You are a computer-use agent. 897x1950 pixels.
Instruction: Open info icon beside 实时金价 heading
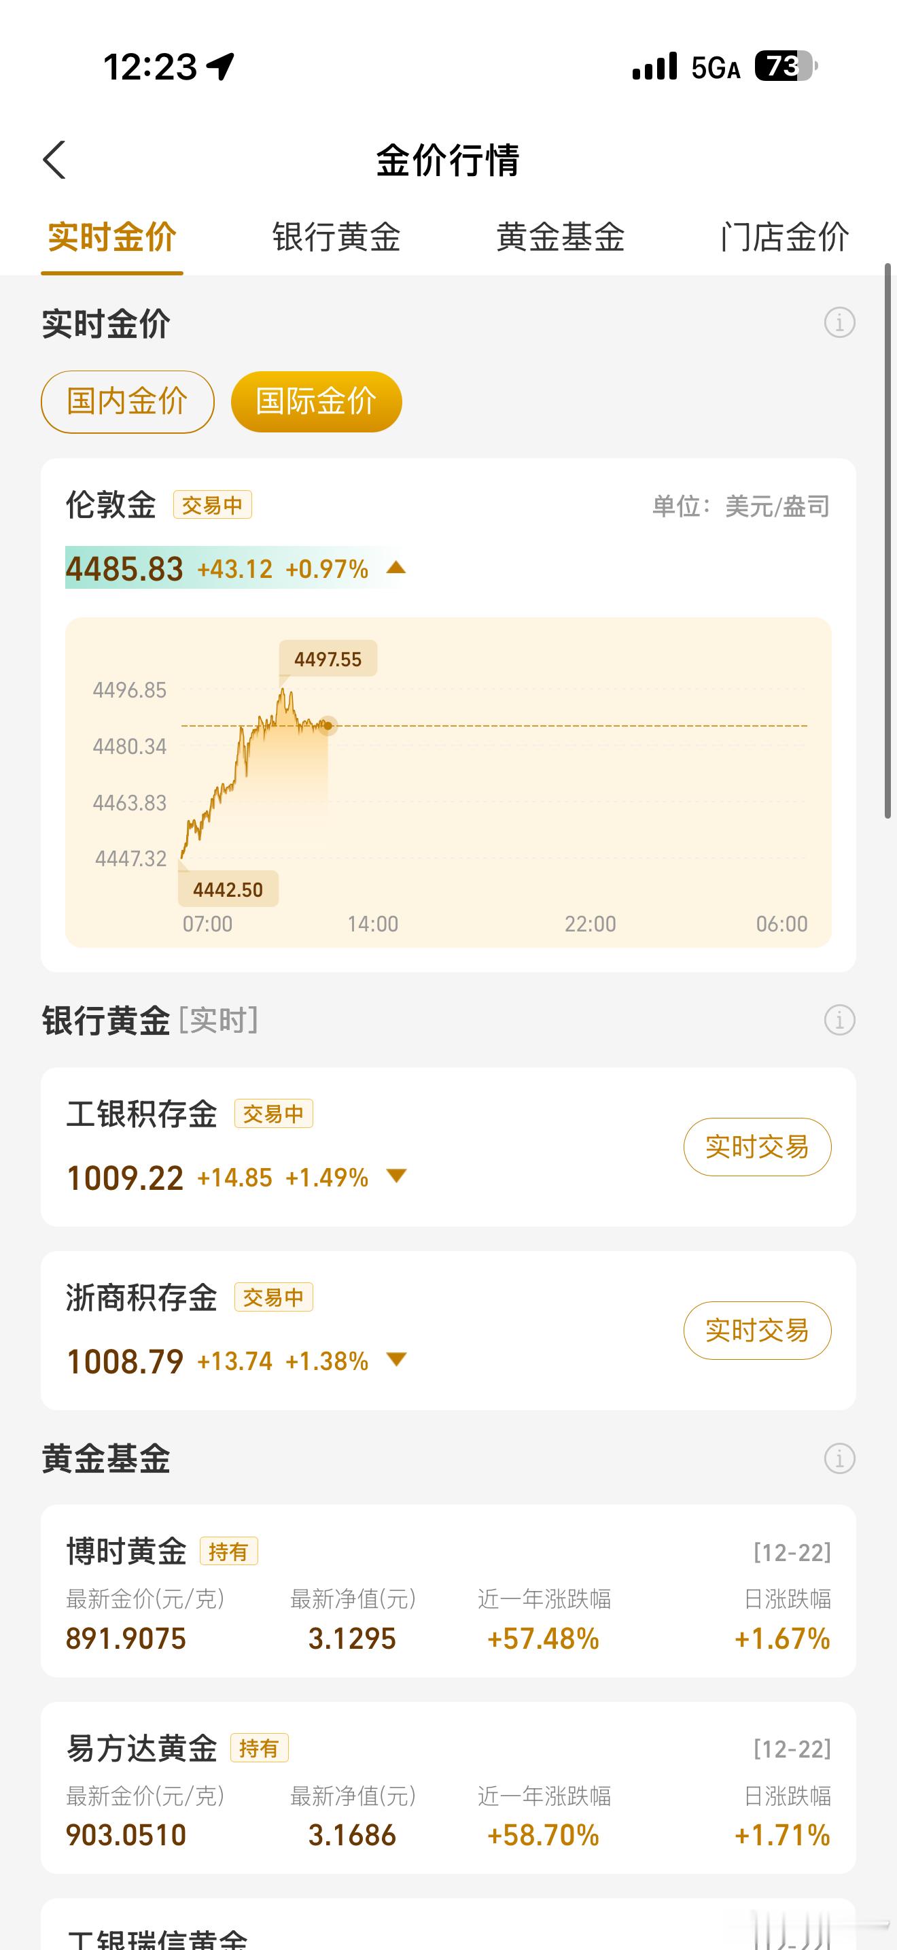[839, 322]
